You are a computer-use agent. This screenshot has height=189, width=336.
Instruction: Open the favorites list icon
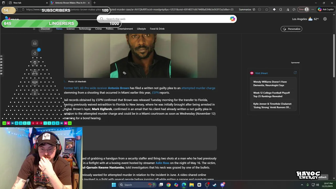point(294,9)
